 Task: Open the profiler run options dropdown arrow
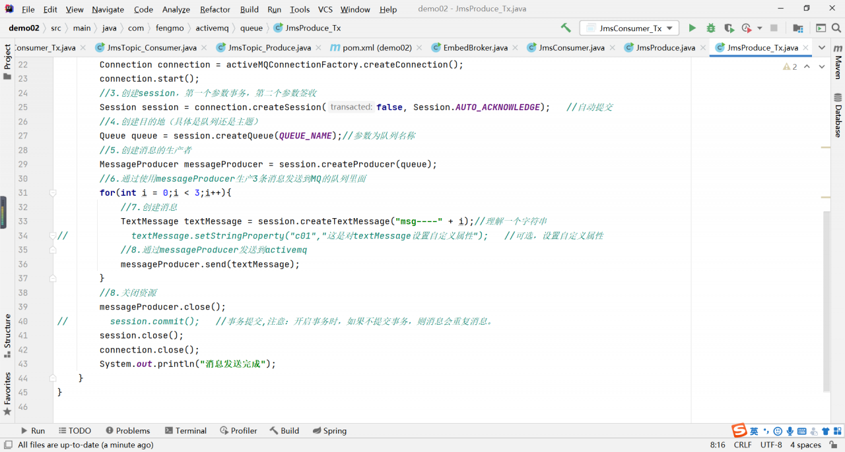click(x=760, y=28)
